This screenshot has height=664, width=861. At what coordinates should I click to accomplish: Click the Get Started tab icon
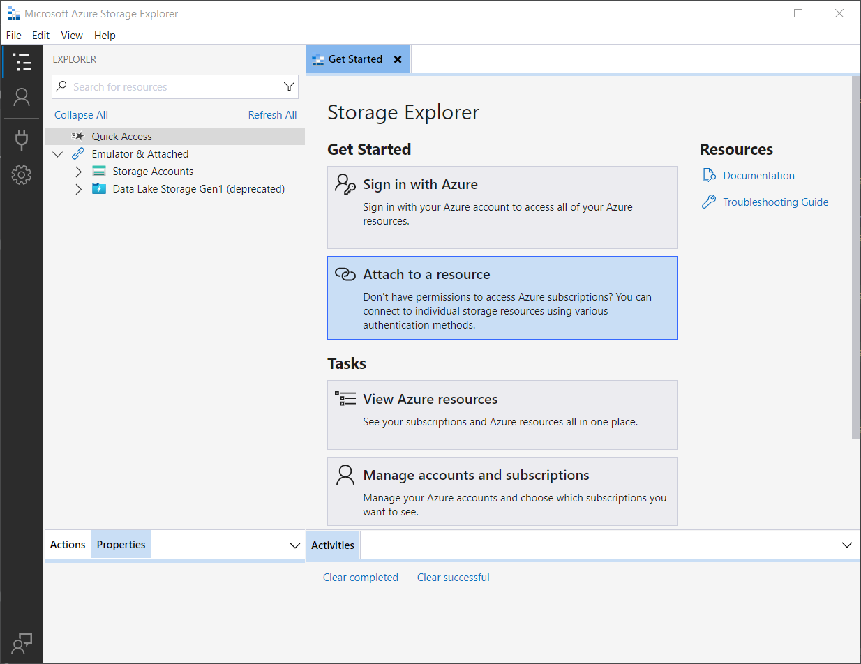click(x=318, y=59)
